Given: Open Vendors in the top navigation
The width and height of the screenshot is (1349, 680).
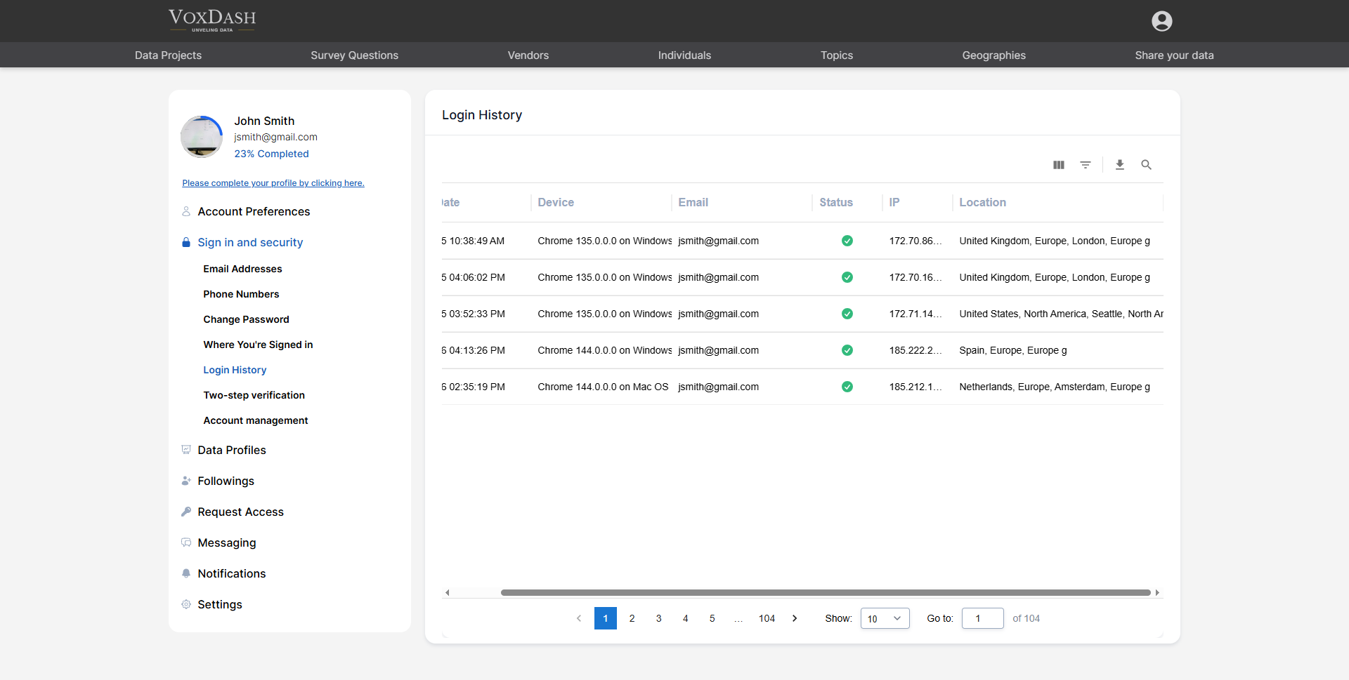Looking at the screenshot, I should coord(528,55).
